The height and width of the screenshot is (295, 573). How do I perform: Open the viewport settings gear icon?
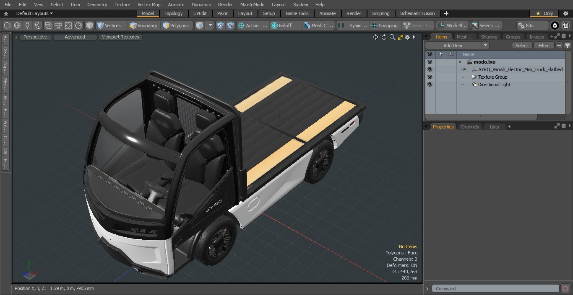coord(407,37)
